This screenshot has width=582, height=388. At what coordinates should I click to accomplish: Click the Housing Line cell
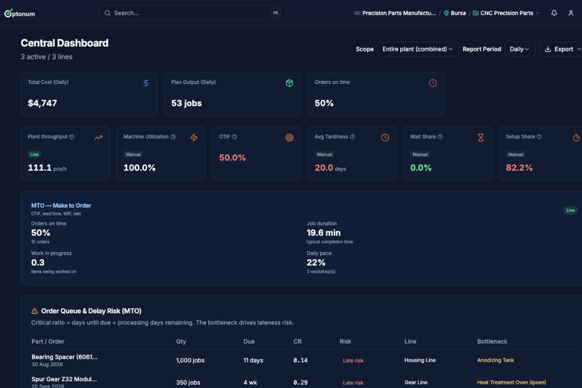tap(420, 360)
